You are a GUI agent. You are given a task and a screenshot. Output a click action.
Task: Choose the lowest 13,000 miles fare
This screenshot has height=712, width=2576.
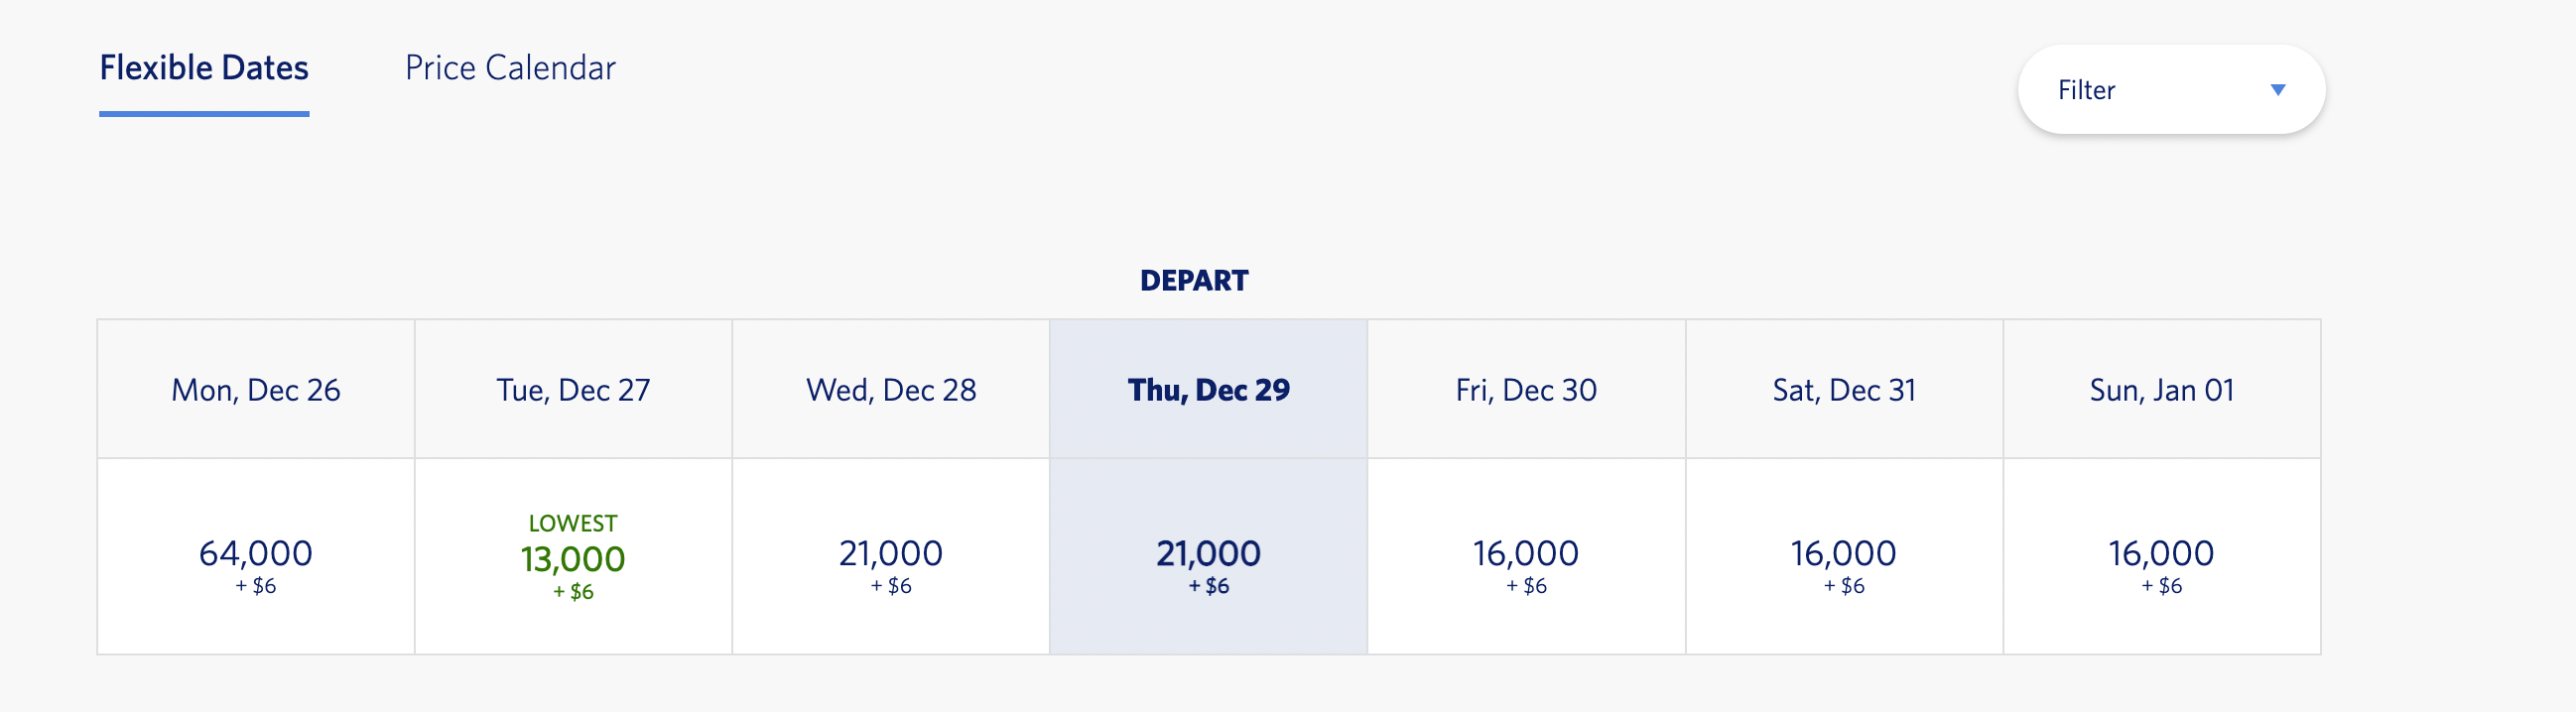coord(573,557)
